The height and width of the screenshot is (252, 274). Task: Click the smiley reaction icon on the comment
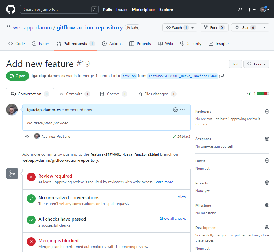tap(175, 110)
